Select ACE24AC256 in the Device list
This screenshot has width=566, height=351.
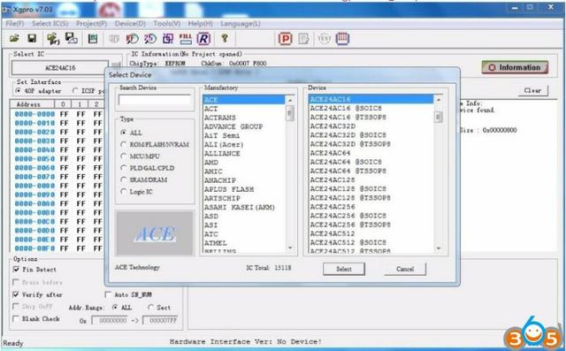click(x=333, y=207)
